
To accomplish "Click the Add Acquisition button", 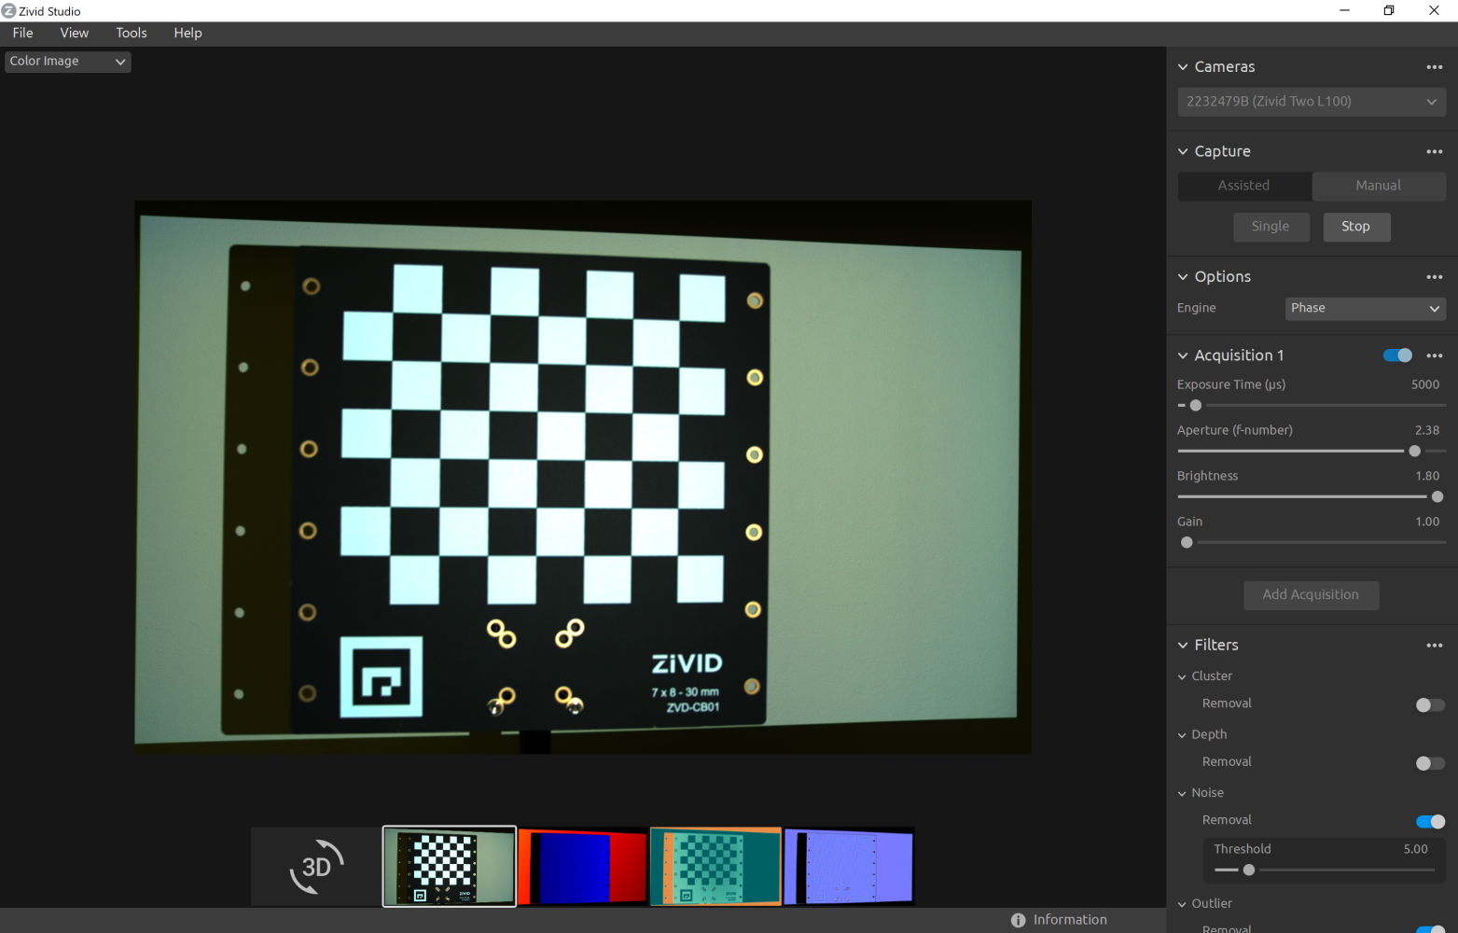I will coord(1311,595).
